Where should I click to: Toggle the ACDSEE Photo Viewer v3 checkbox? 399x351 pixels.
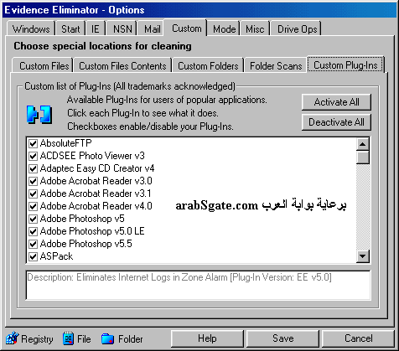point(33,156)
